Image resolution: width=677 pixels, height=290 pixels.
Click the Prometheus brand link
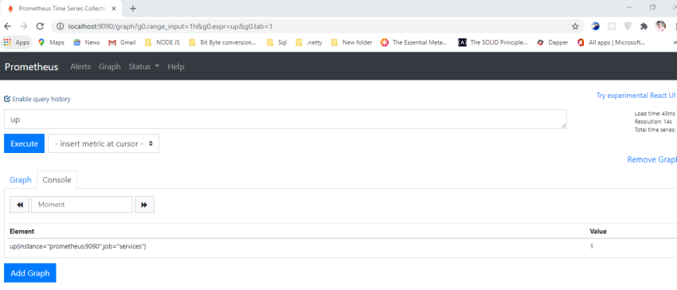pos(32,67)
